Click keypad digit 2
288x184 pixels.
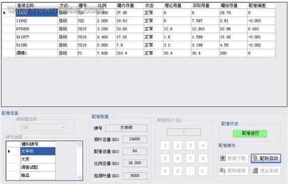point(178,146)
